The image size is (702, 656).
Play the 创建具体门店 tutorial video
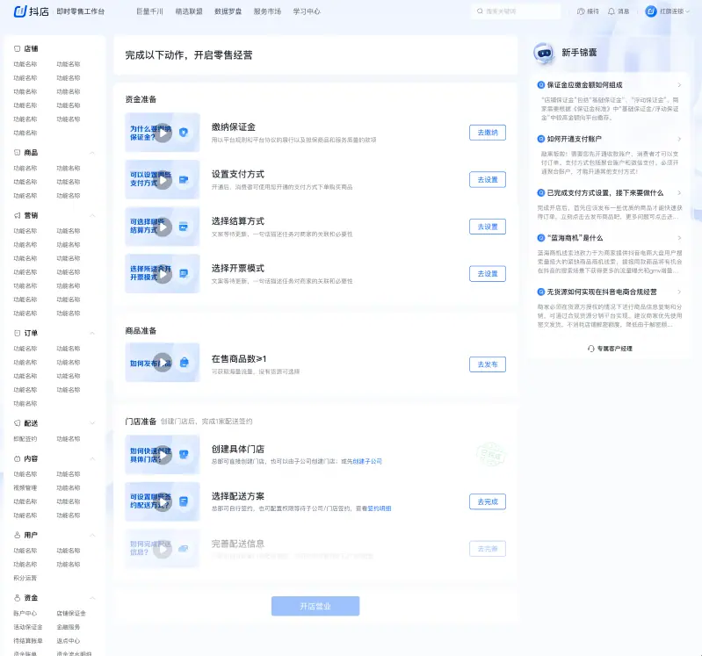[163, 455]
